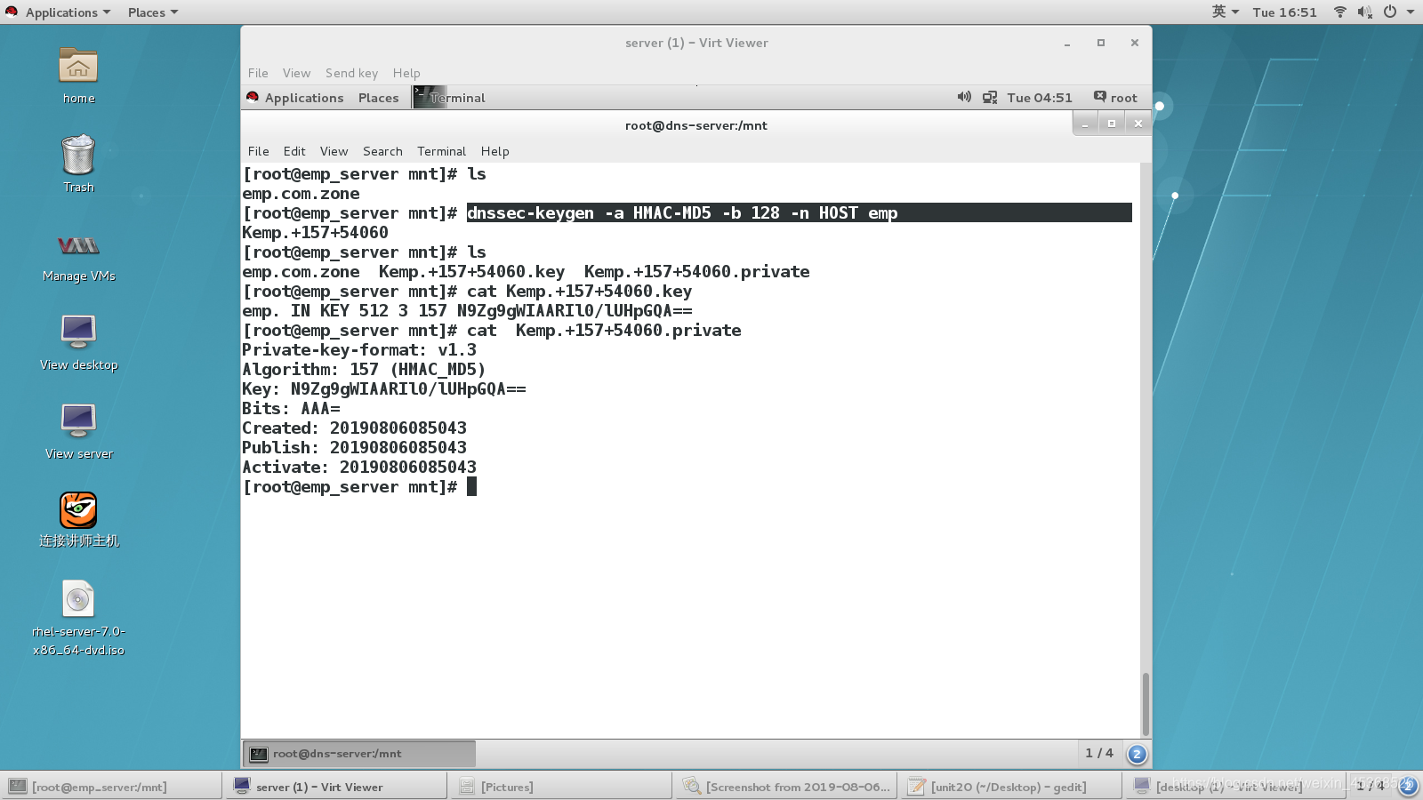The width and height of the screenshot is (1423, 800).
Task: Click the terminal vertical scrollbar
Action: coord(1146,703)
